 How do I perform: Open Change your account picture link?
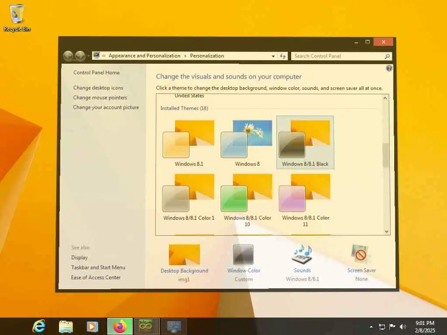(106, 107)
